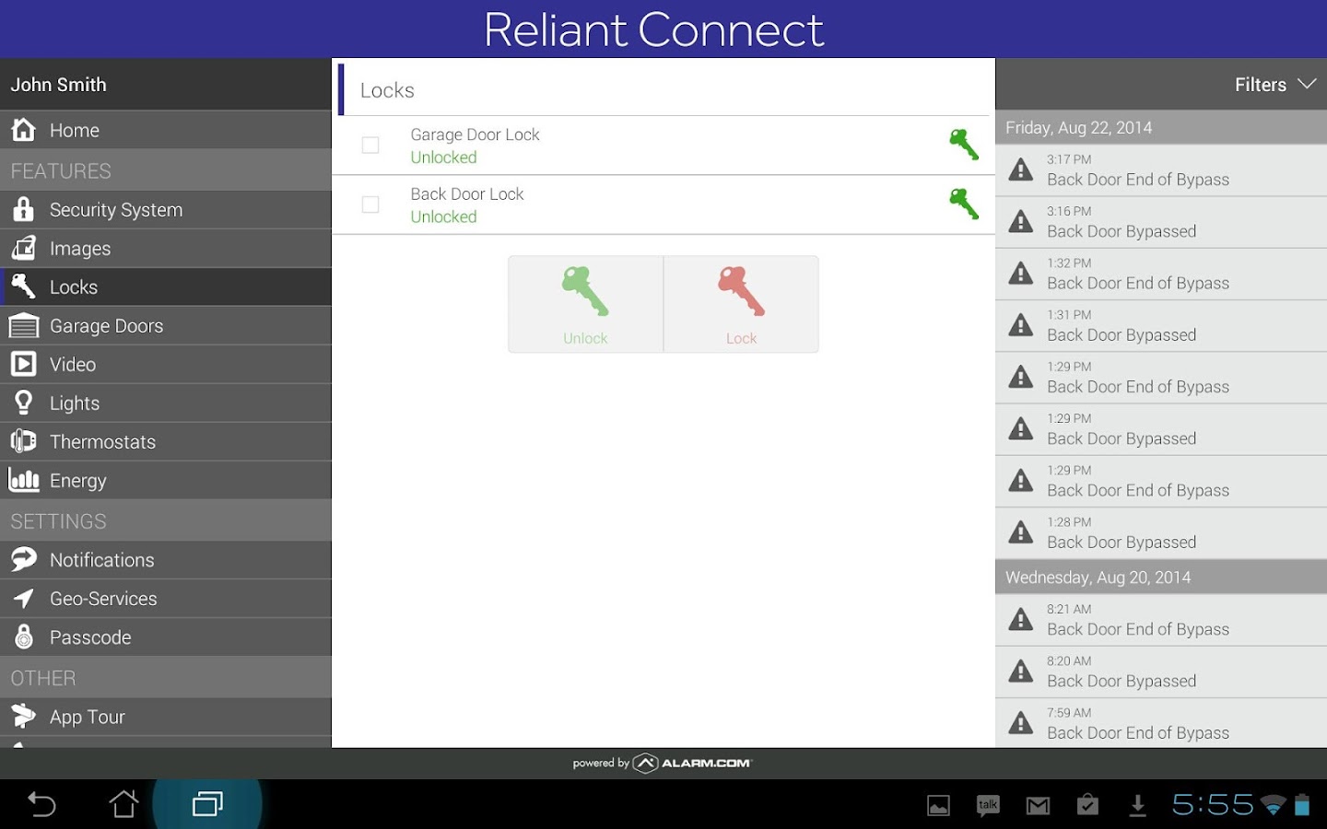Tap the Lights bulb icon
The height and width of the screenshot is (829, 1327).
click(x=24, y=403)
